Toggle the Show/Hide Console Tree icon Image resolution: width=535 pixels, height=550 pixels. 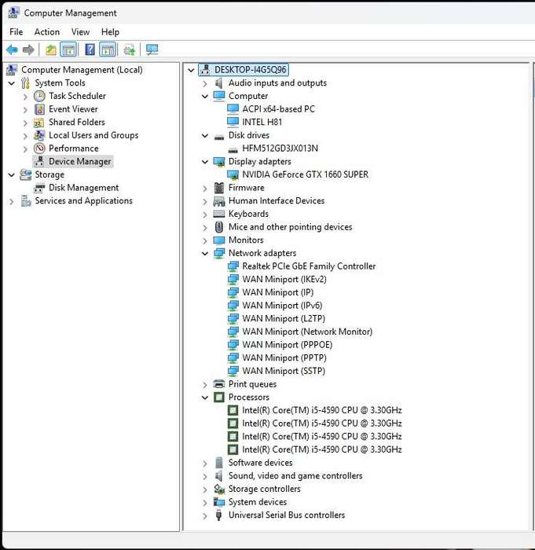[x=68, y=49]
